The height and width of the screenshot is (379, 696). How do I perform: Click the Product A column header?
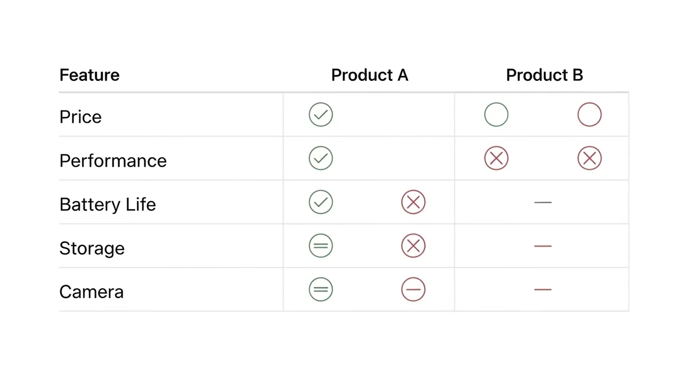coord(370,75)
